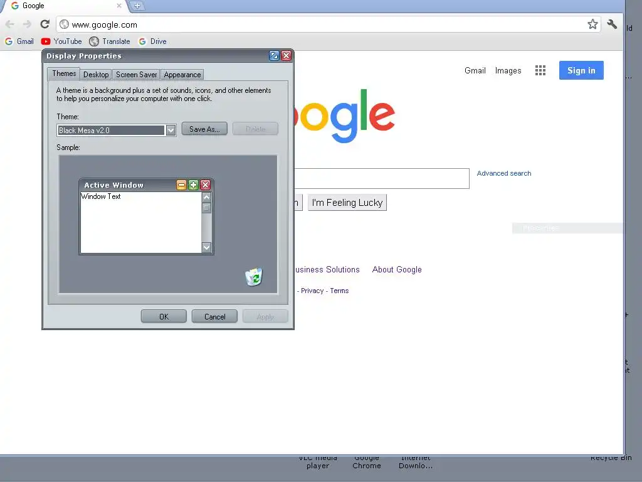Click the green maximize icon in the sample Active Window
The image size is (642, 482).
pos(193,185)
